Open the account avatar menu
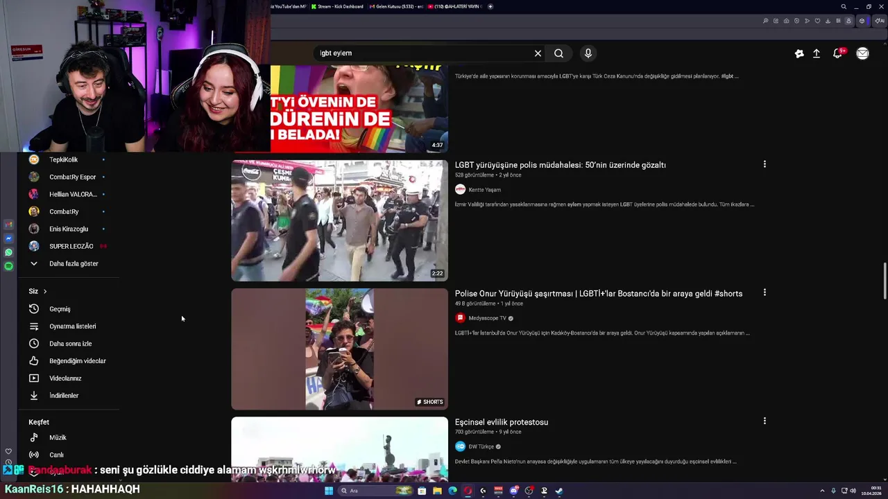Image resolution: width=888 pixels, height=499 pixels. point(862,53)
